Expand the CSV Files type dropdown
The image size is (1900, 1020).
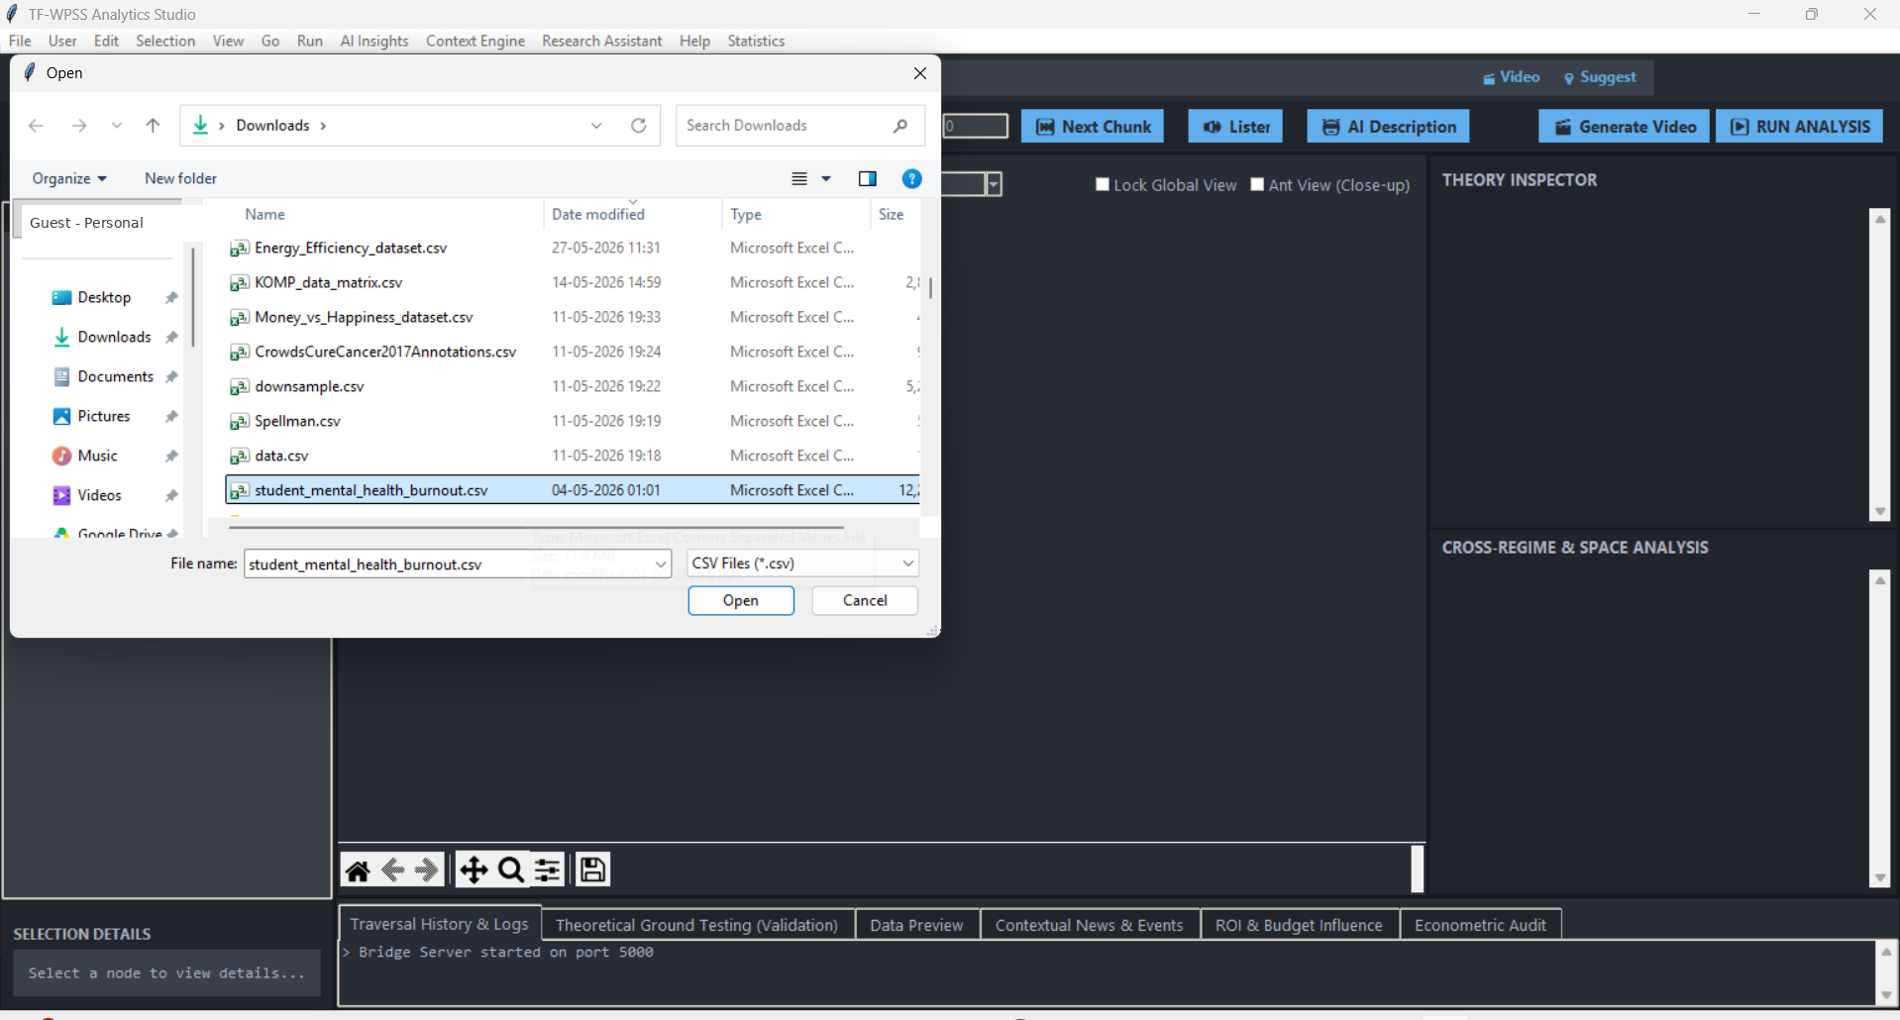908,563
